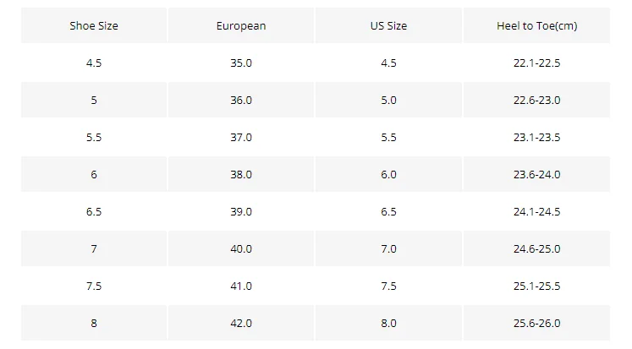
Task: Click heel to toe 23.6-24.0 cell
Action: [537, 174]
